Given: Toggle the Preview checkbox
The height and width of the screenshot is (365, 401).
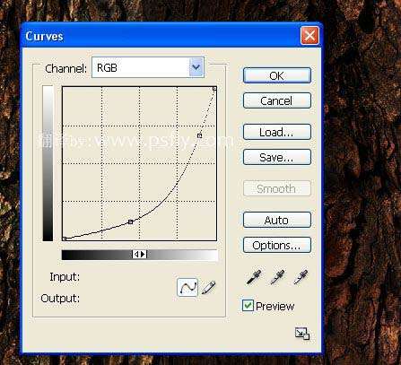Looking at the screenshot, I should pyautogui.click(x=248, y=306).
